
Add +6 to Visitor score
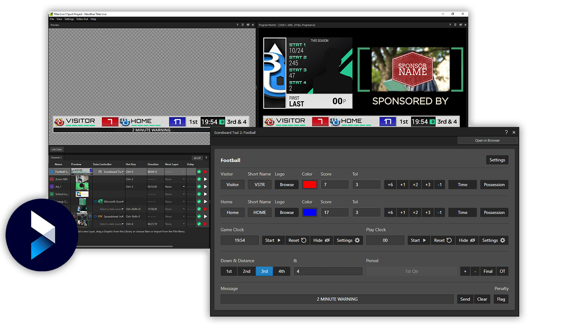tap(390, 185)
